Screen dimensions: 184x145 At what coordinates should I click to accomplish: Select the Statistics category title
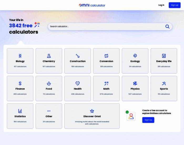20,116
